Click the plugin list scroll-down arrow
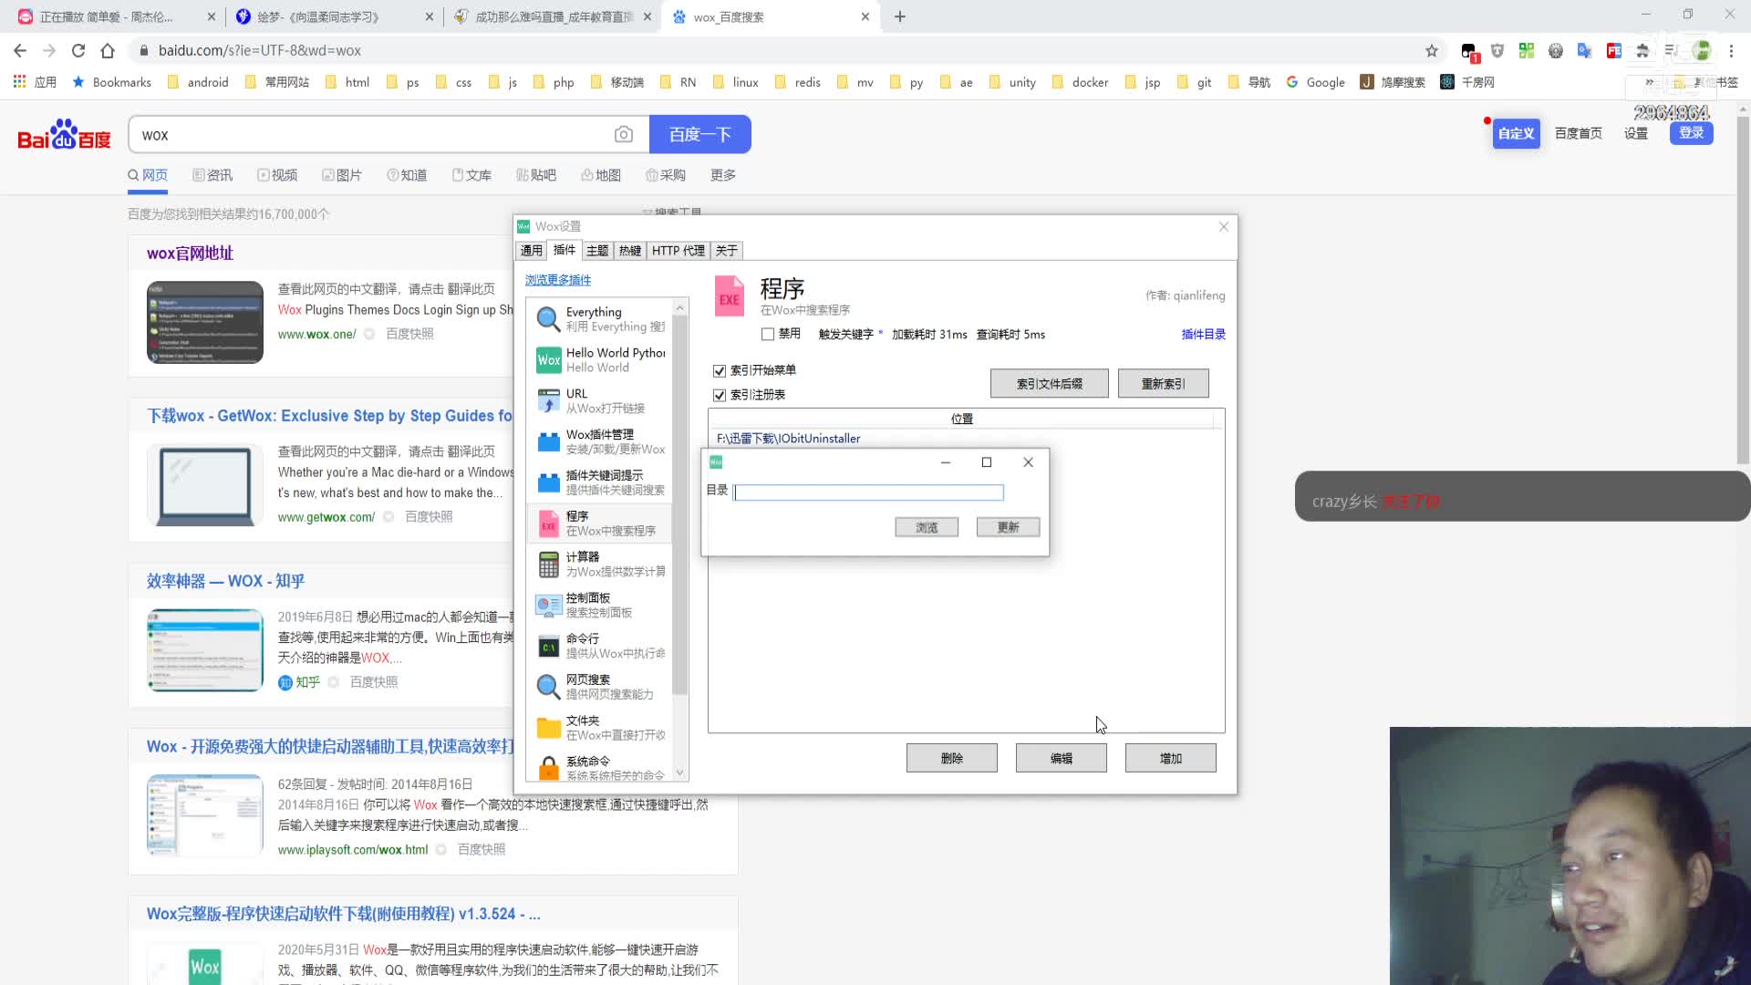This screenshot has height=985, width=1751. (x=679, y=772)
